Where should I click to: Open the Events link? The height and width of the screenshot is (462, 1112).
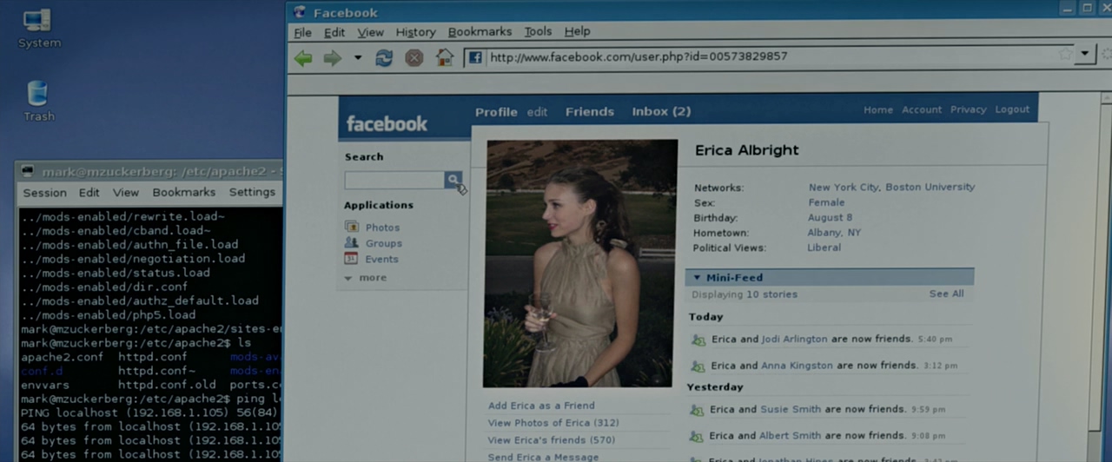381,259
